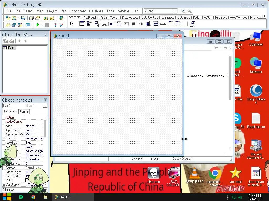
Task: Select the Memo component icon
Action: coord(119,24)
